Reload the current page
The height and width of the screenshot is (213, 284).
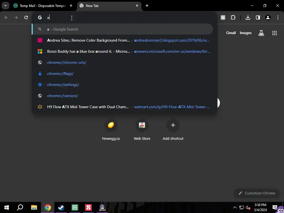point(26,17)
